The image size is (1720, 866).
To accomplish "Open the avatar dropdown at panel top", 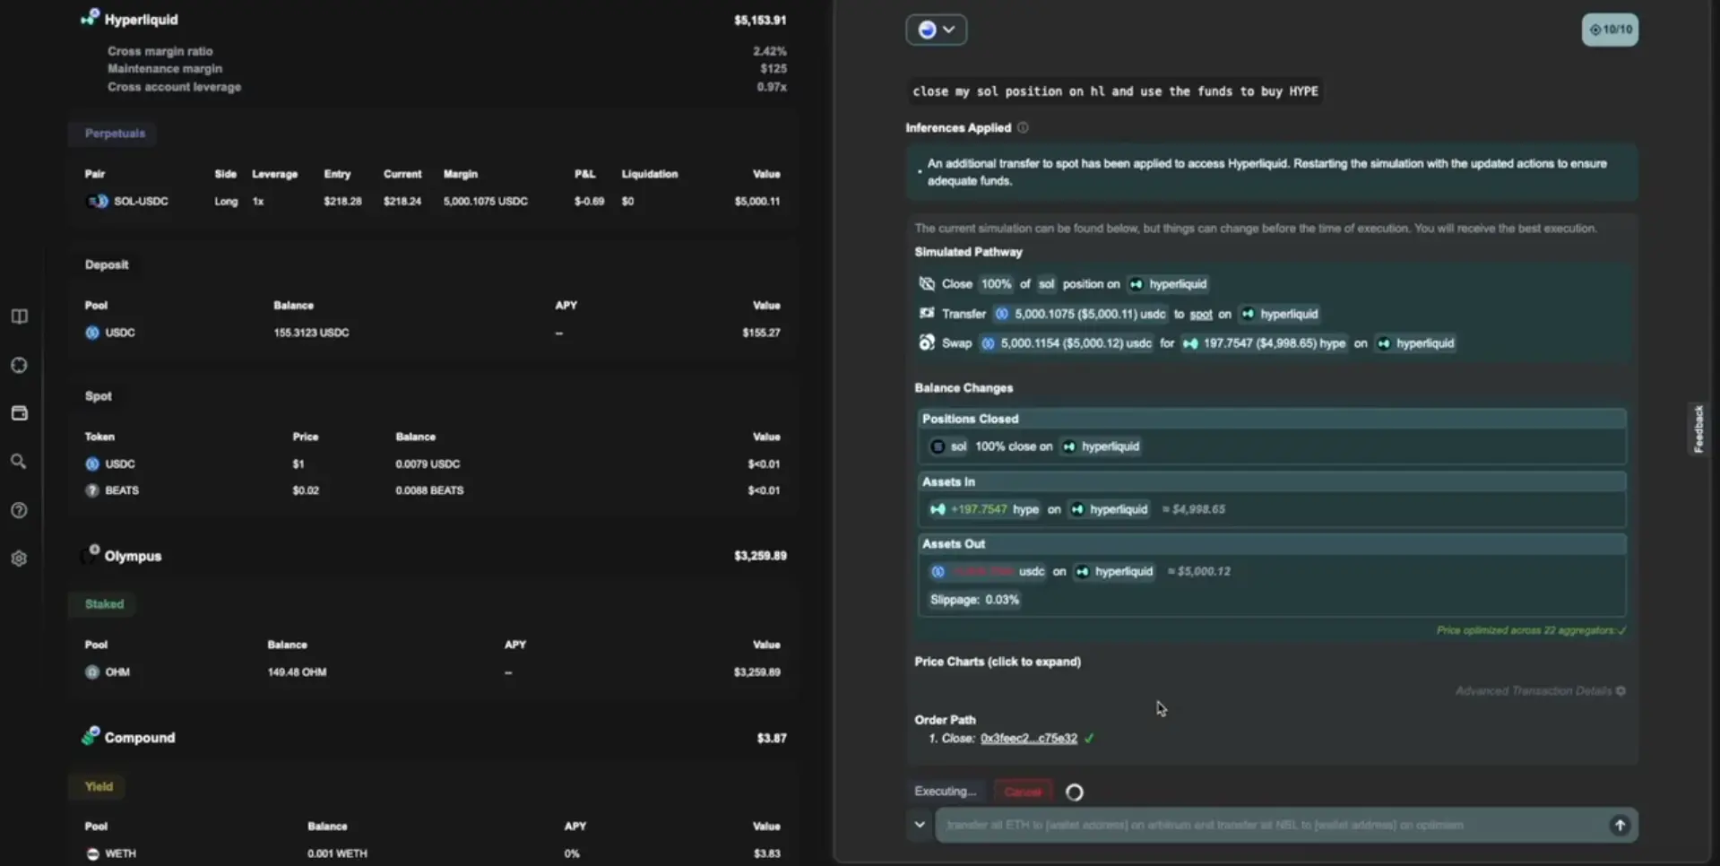I will pyautogui.click(x=936, y=30).
